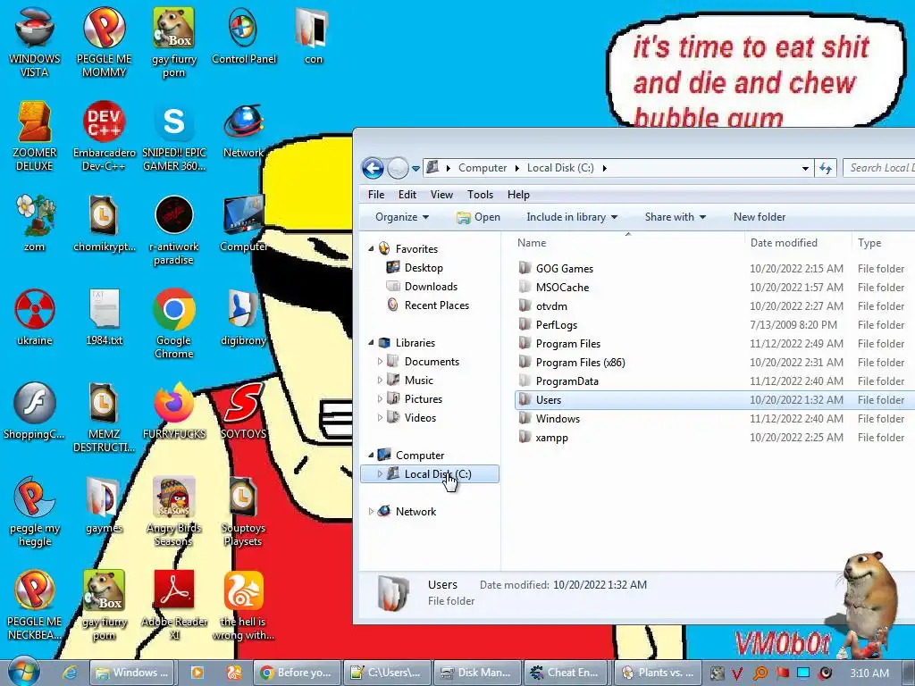
Task: Launch Adobe Reader XI desktop icon
Action: point(174,605)
